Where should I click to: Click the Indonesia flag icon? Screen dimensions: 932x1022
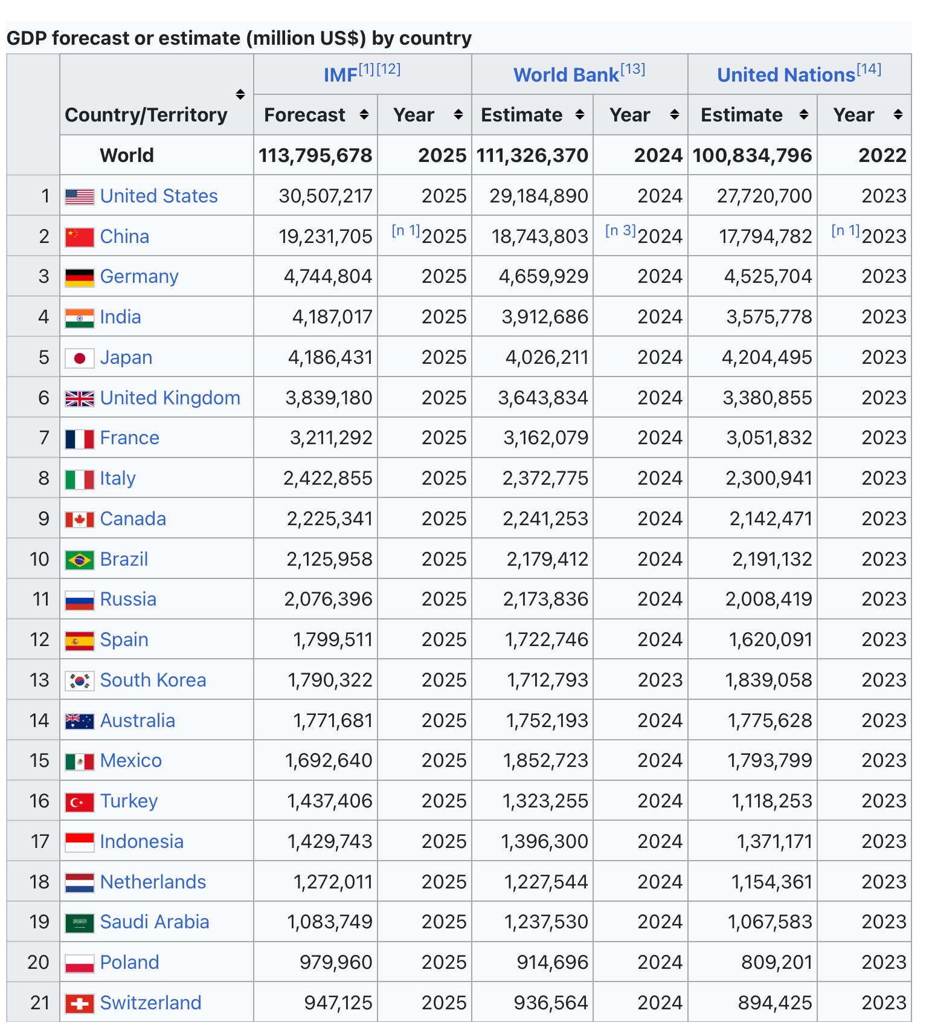[x=80, y=843]
